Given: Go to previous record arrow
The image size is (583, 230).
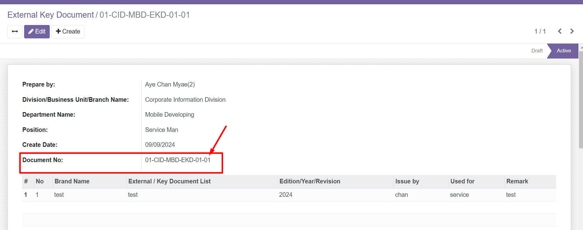Looking at the screenshot, I should (560, 31).
